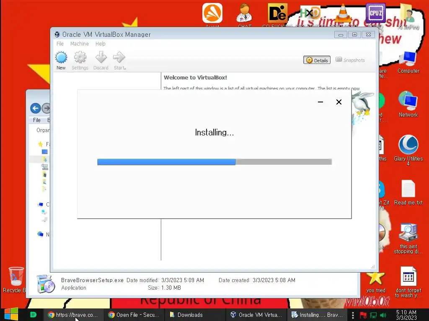The image size is (429, 321).
Task: Click the network tray icon
Action: pos(373,315)
